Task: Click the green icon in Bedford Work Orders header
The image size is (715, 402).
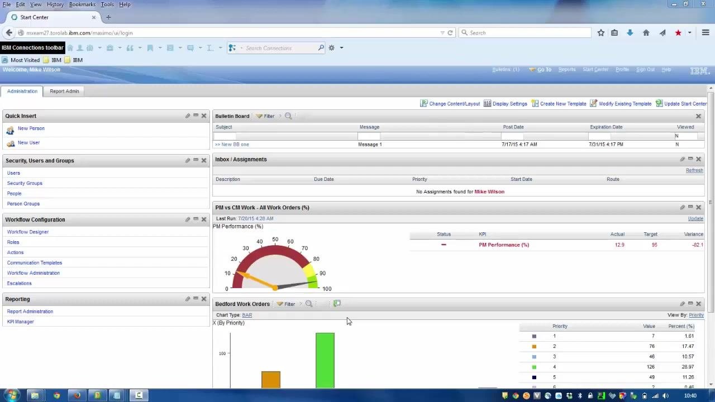Action: point(337,304)
